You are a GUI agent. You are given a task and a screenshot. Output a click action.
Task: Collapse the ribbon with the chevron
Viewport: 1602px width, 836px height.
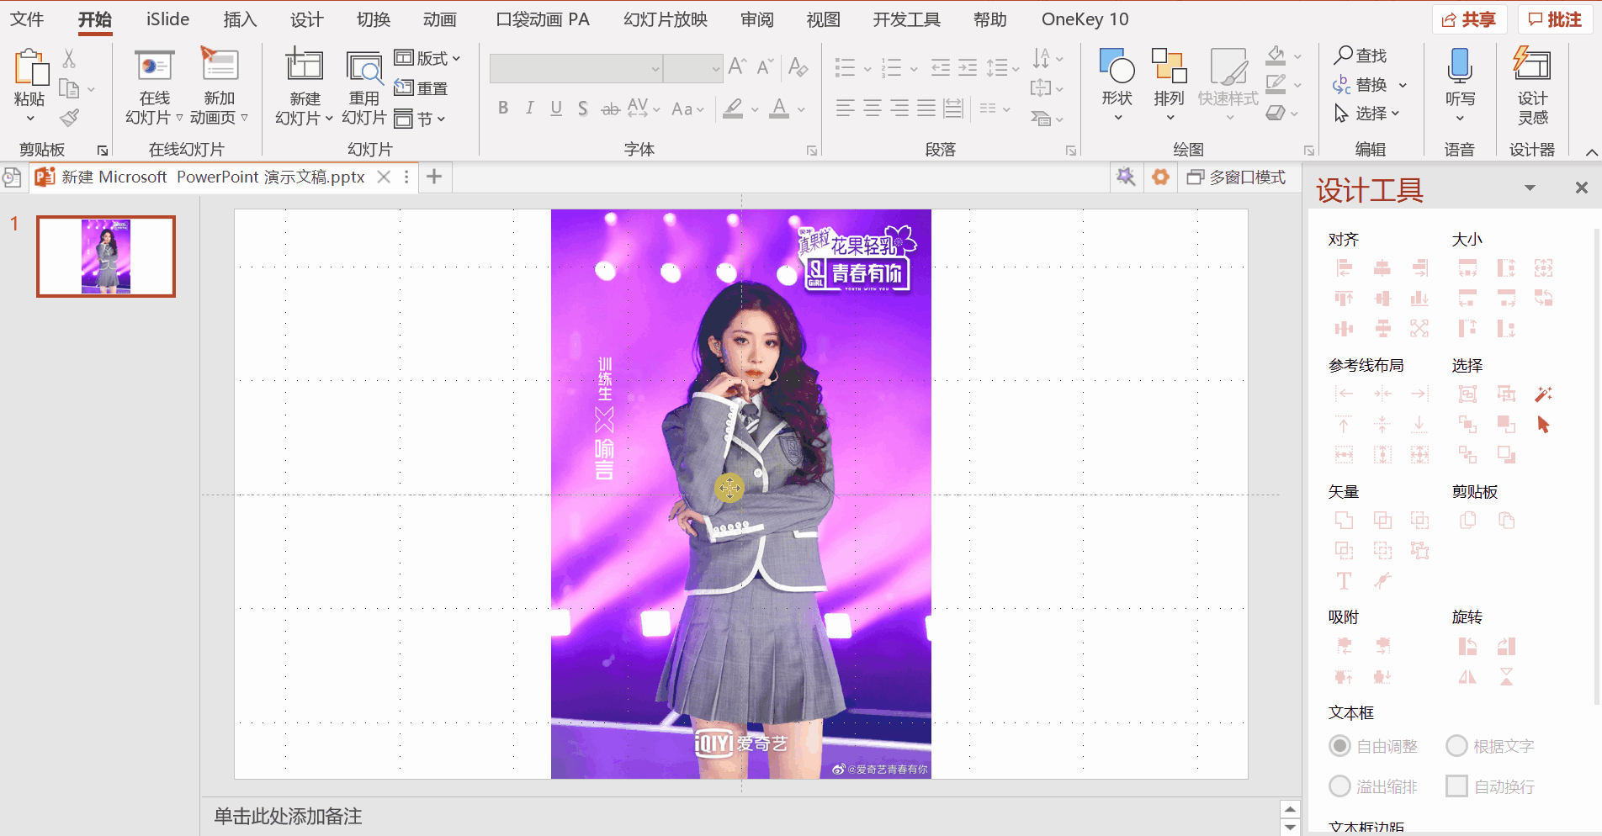click(x=1591, y=152)
